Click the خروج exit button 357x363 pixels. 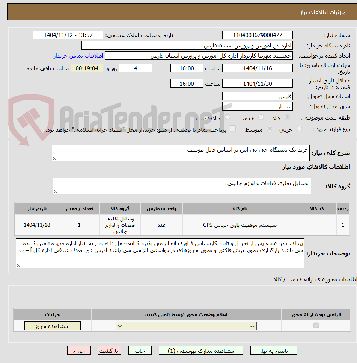79,351
